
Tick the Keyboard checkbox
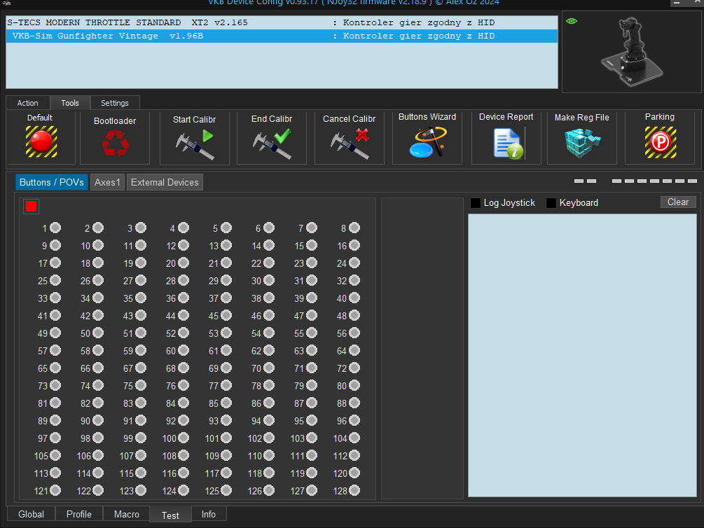551,203
